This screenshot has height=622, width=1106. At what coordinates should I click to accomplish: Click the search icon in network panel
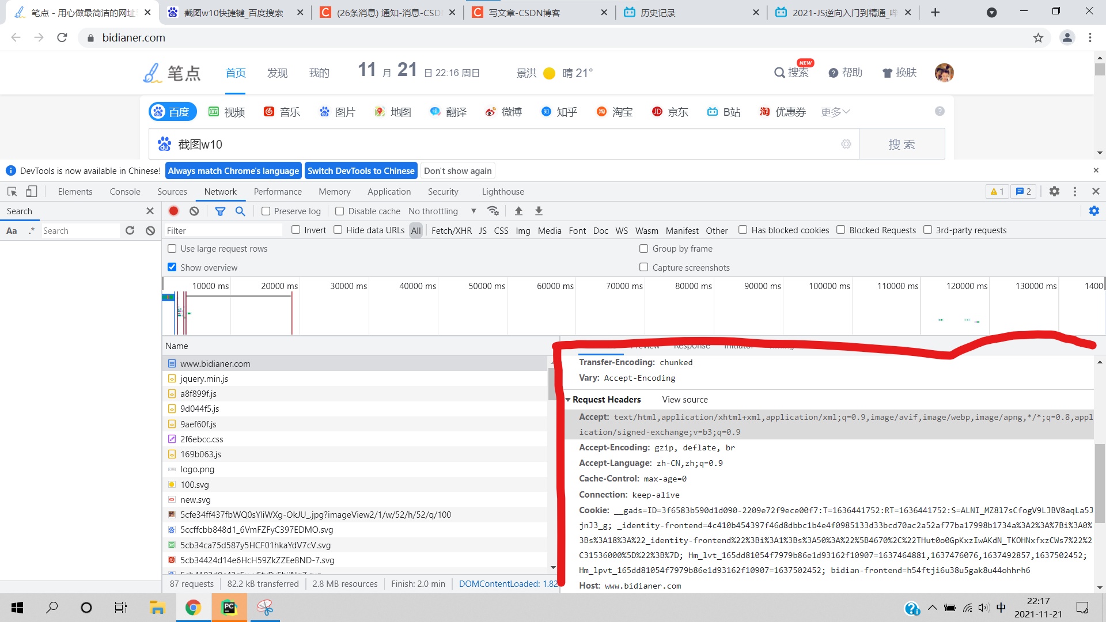click(240, 211)
